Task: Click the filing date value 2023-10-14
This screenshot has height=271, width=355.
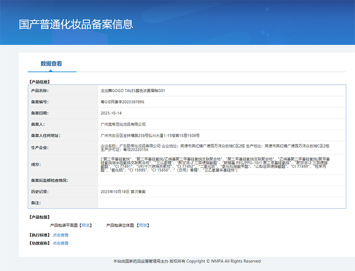Action: pos(111,113)
